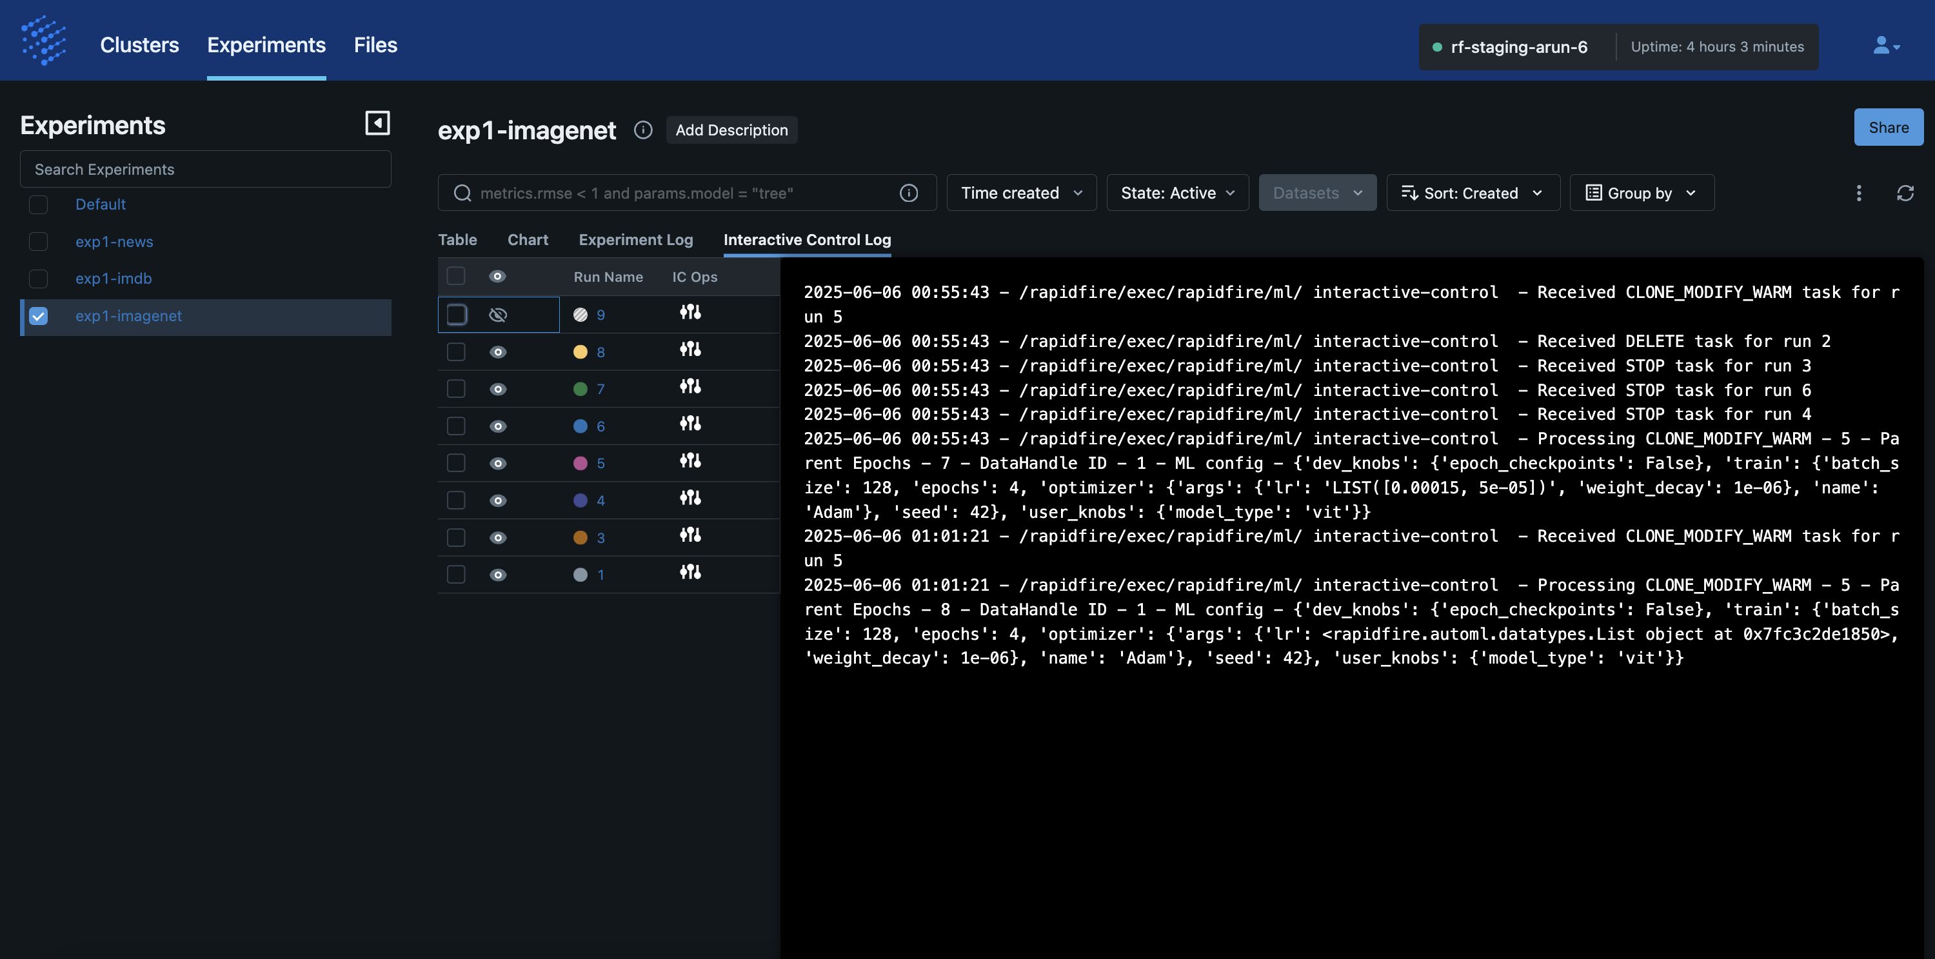Image resolution: width=1935 pixels, height=959 pixels.
Task: Check the Default experiment checkbox
Action: [38, 204]
